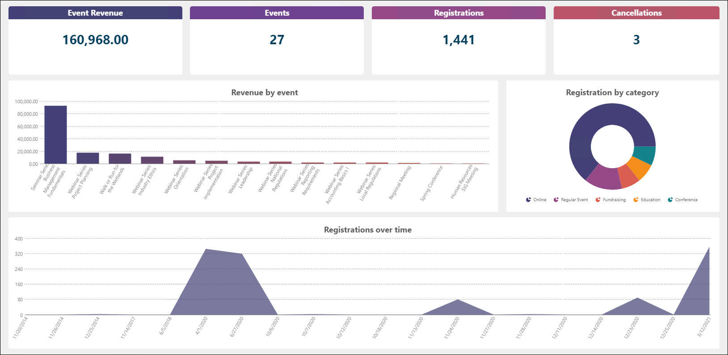Click the 240 registrations axis value
Viewport: 728px width, 355px height.
point(19,269)
